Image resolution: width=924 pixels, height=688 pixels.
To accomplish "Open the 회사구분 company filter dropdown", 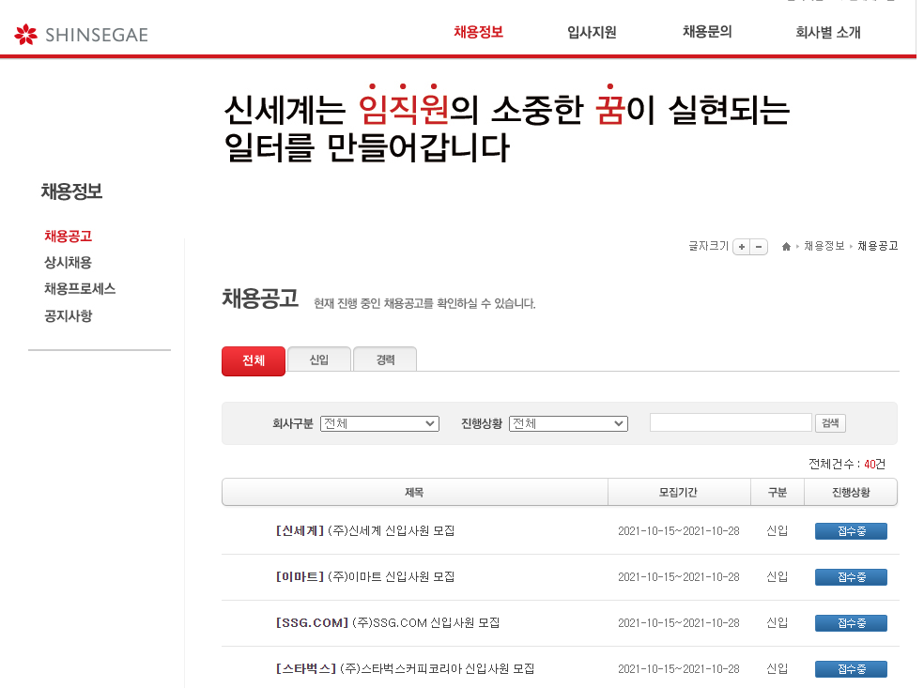I will coord(378,422).
